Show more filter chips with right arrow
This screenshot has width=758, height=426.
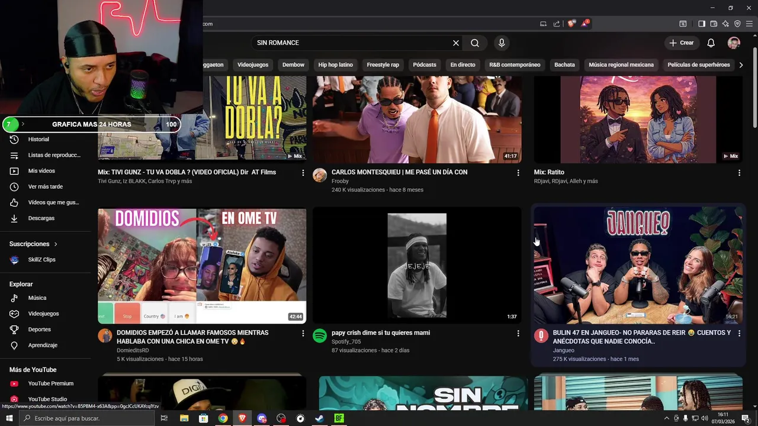741,64
